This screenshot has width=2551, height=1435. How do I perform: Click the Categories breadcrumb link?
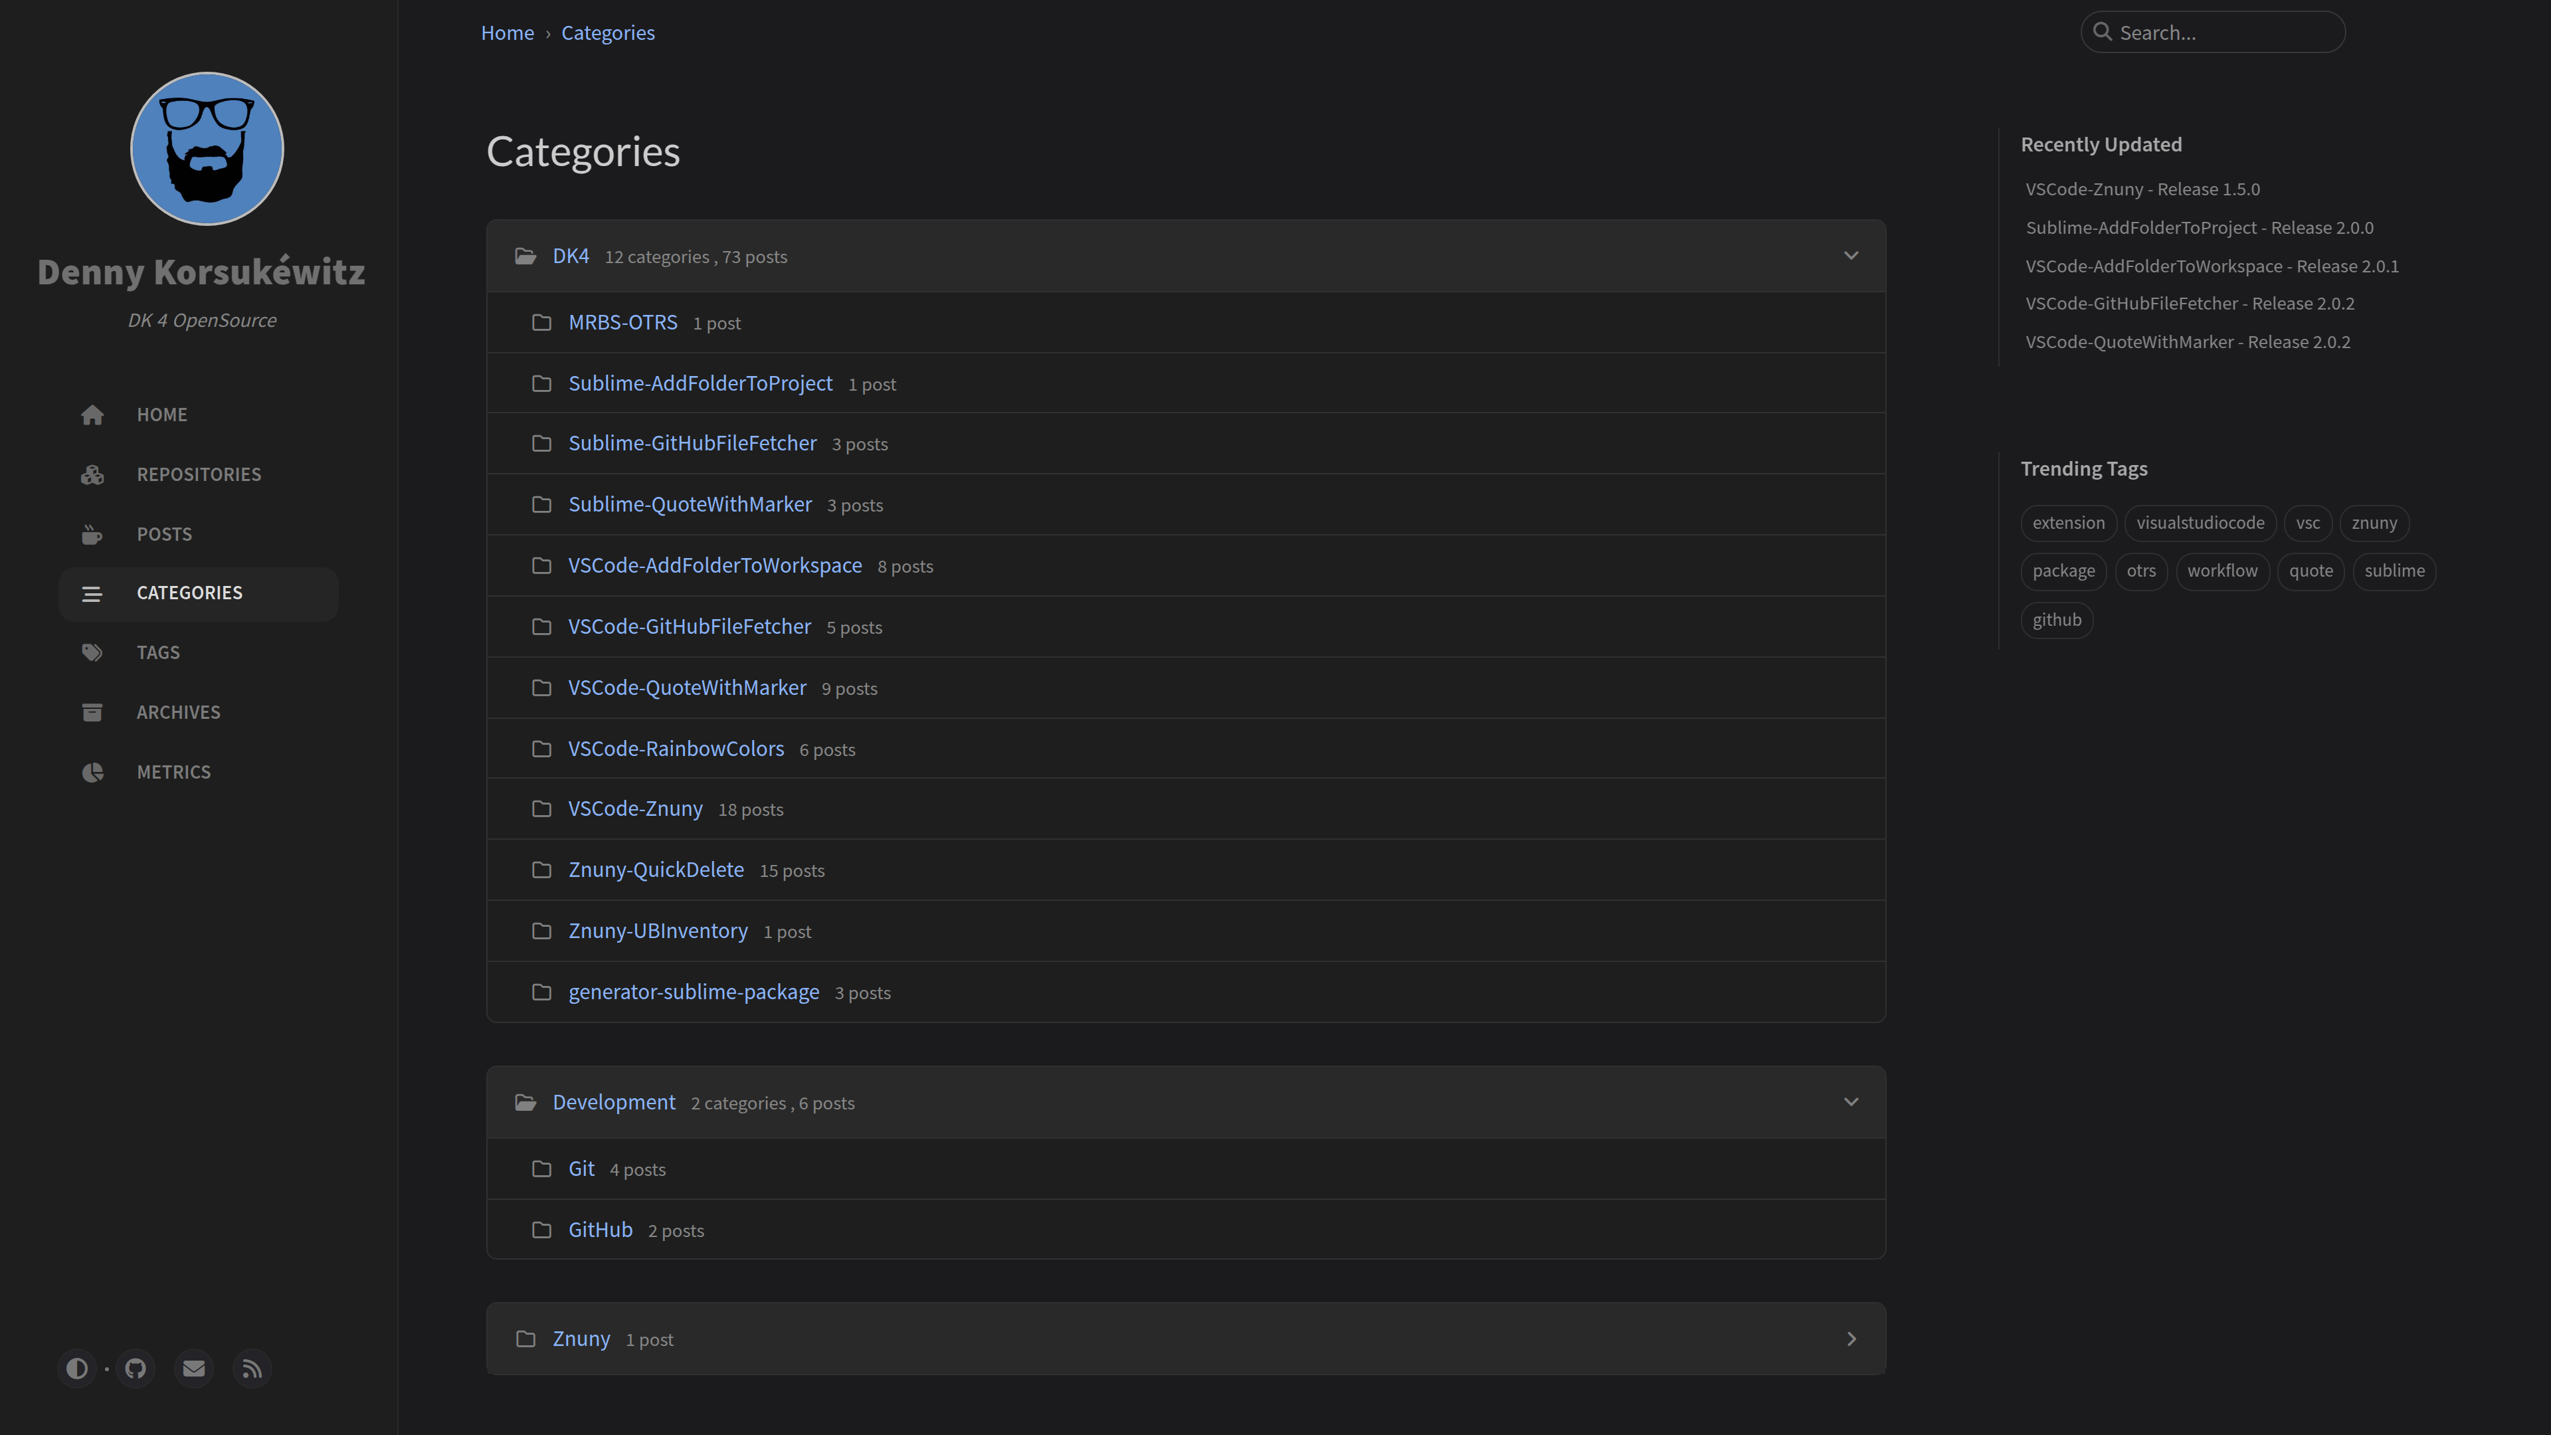point(608,33)
